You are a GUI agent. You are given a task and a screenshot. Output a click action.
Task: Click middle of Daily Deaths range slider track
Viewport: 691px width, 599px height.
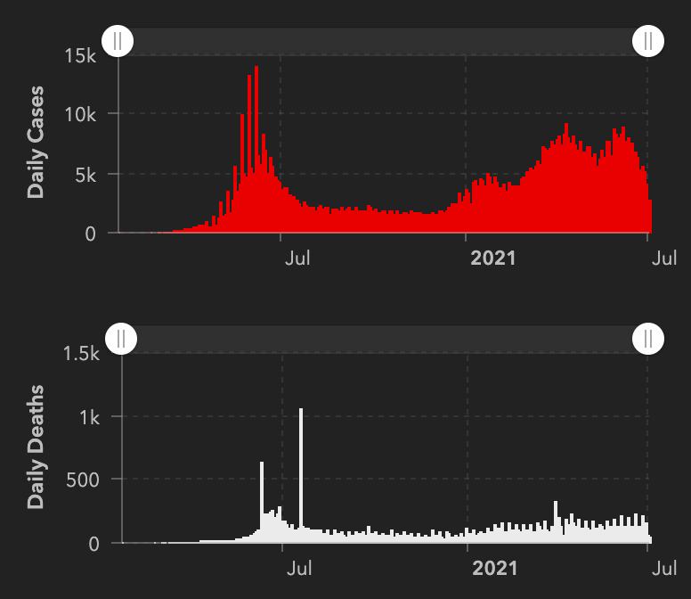[x=385, y=339]
